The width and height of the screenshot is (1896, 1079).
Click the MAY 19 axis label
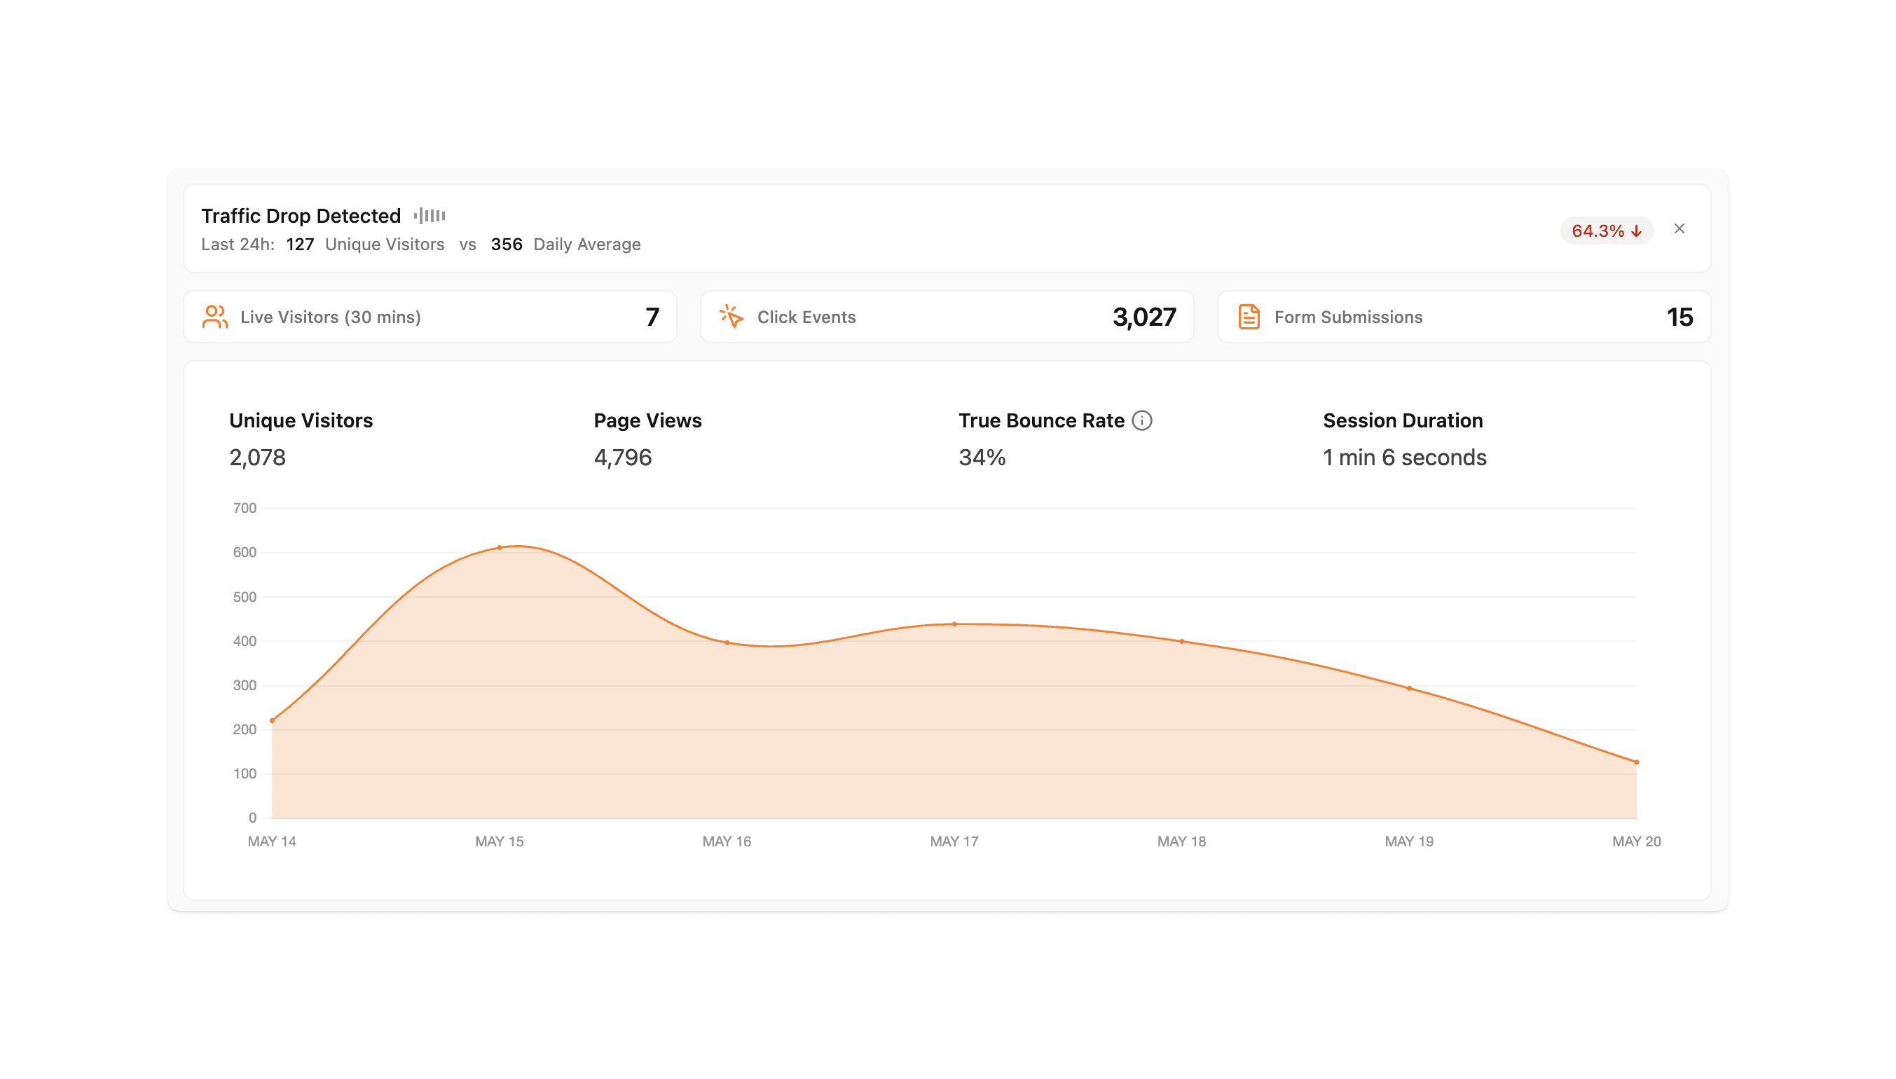1409,841
